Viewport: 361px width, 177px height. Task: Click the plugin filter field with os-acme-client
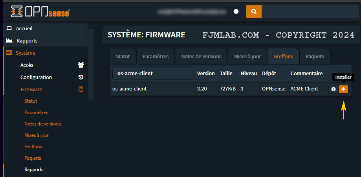(x=152, y=73)
